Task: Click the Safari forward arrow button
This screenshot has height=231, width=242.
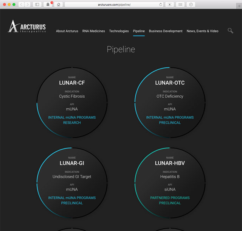Action: click(28, 5)
